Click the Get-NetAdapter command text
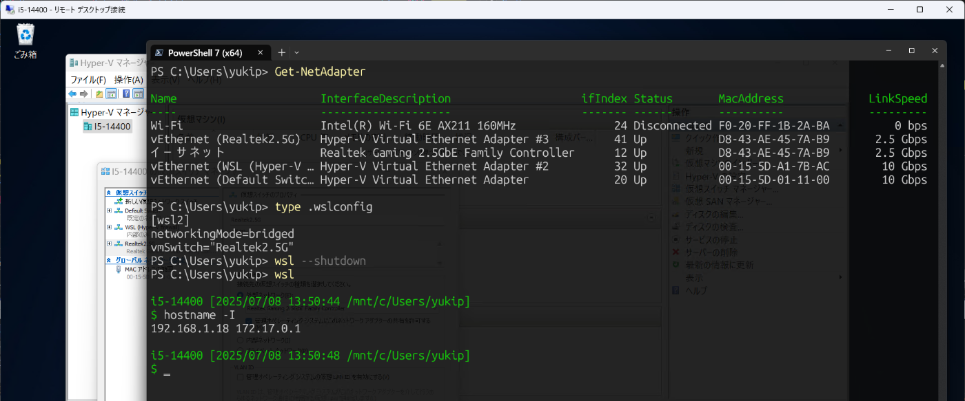Screen dimensions: 965x401 pyautogui.click(x=320, y=72)
